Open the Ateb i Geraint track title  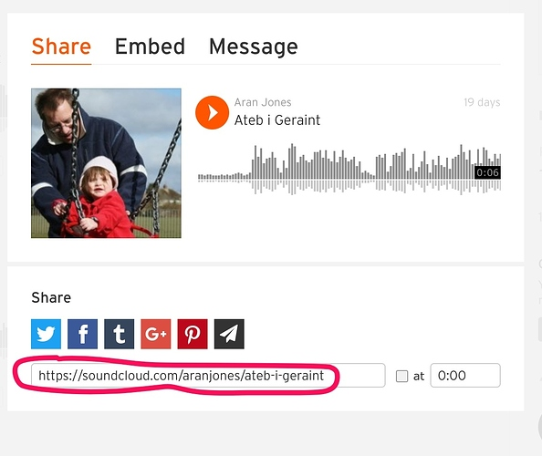[x=277, y=120]
